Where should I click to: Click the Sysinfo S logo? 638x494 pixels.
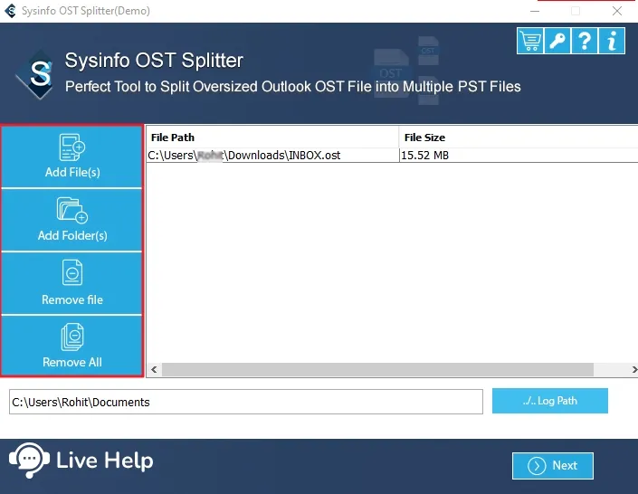pos(35,75)
